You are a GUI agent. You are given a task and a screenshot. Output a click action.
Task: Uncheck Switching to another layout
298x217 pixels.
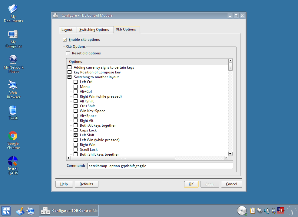coord(70,77)
